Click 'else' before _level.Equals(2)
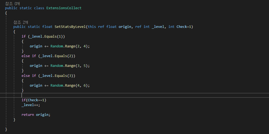 coord(26,56)
